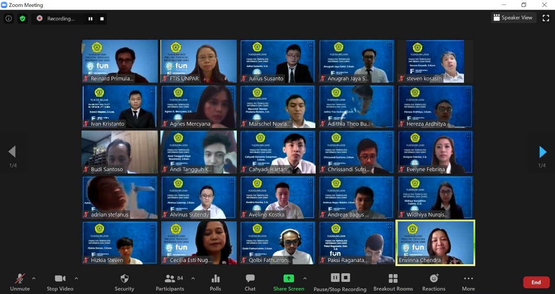Pause the recording in top bar
The image size is (555, 294).
coord(91,19)
